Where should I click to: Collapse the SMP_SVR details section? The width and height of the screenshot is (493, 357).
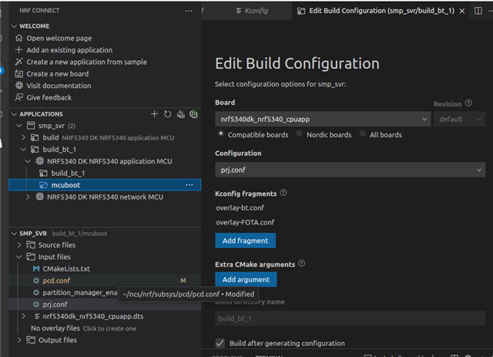pos(14,234)
